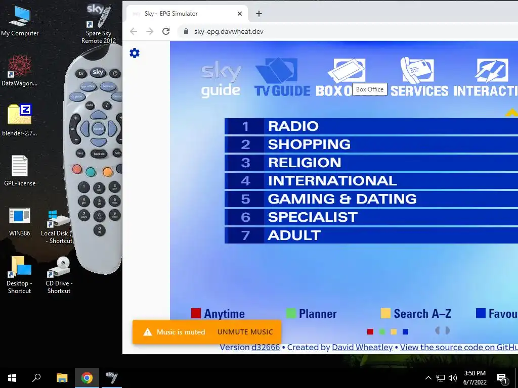Select the ADULT menu row

click(x=371, y=235)
